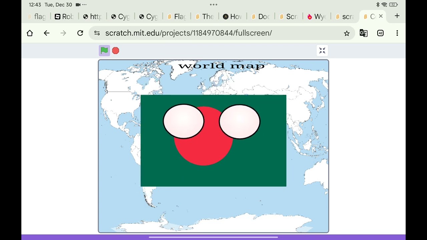Click the right white oval sprite
The image size is (427, 240).
coord(240,122)
